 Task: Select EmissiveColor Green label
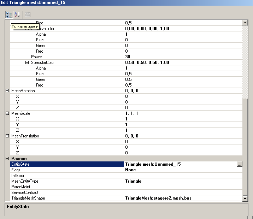coord(41,46)
